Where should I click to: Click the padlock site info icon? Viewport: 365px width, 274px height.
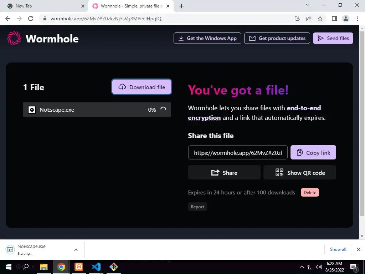[45, 19]
